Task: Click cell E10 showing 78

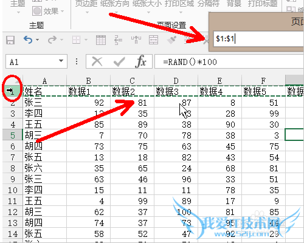Action: (219, 190)
